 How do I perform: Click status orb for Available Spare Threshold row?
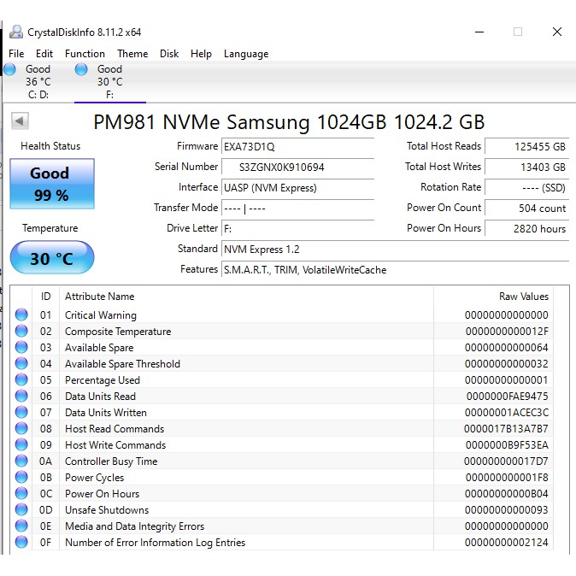pos(21,363)
